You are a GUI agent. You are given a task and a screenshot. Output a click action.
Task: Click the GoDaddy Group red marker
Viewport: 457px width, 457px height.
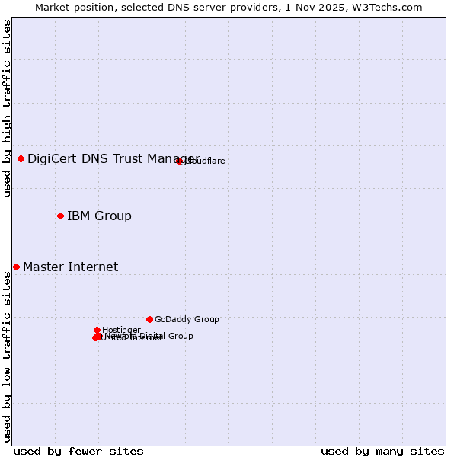click(149, 319)
